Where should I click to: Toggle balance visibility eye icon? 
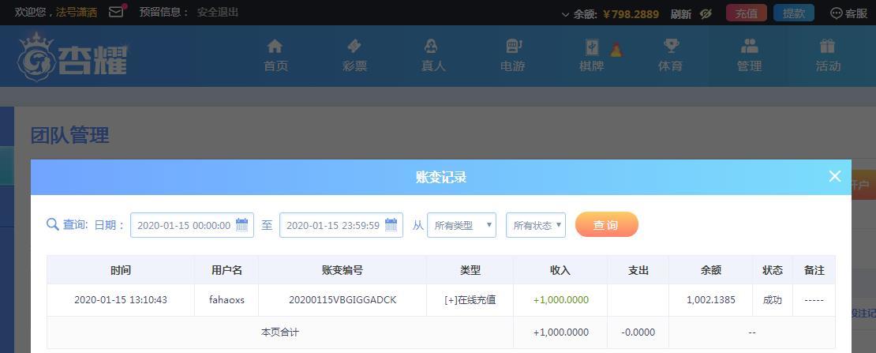coord(706,13)
